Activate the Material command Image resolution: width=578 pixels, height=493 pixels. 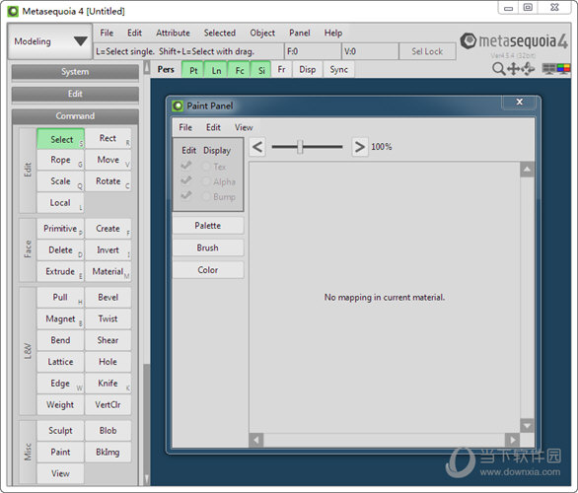pos(108,271)
